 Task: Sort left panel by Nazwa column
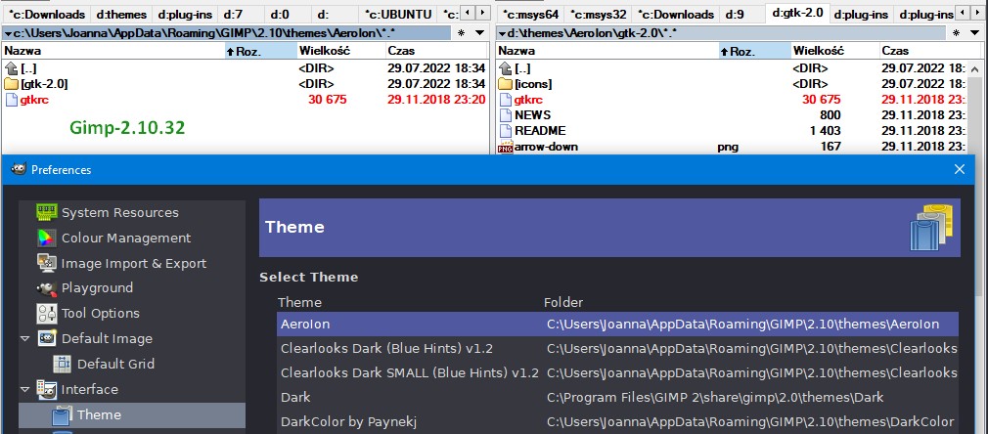pos(113,51)
